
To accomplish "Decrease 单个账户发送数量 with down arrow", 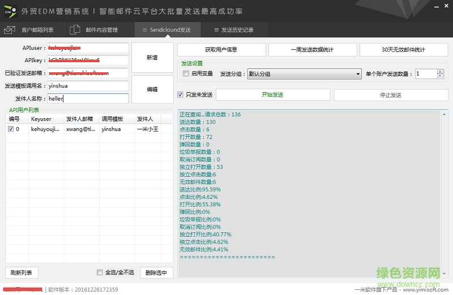I will (440, 76).
